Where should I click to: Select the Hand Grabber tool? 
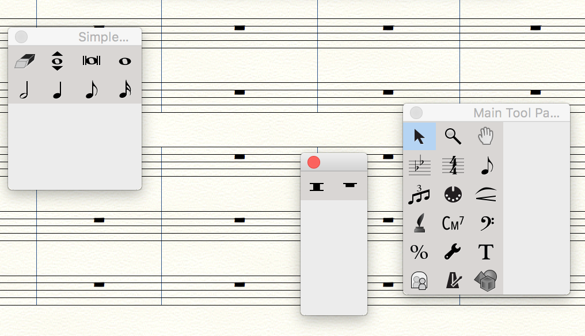click(x=486, y=136)
